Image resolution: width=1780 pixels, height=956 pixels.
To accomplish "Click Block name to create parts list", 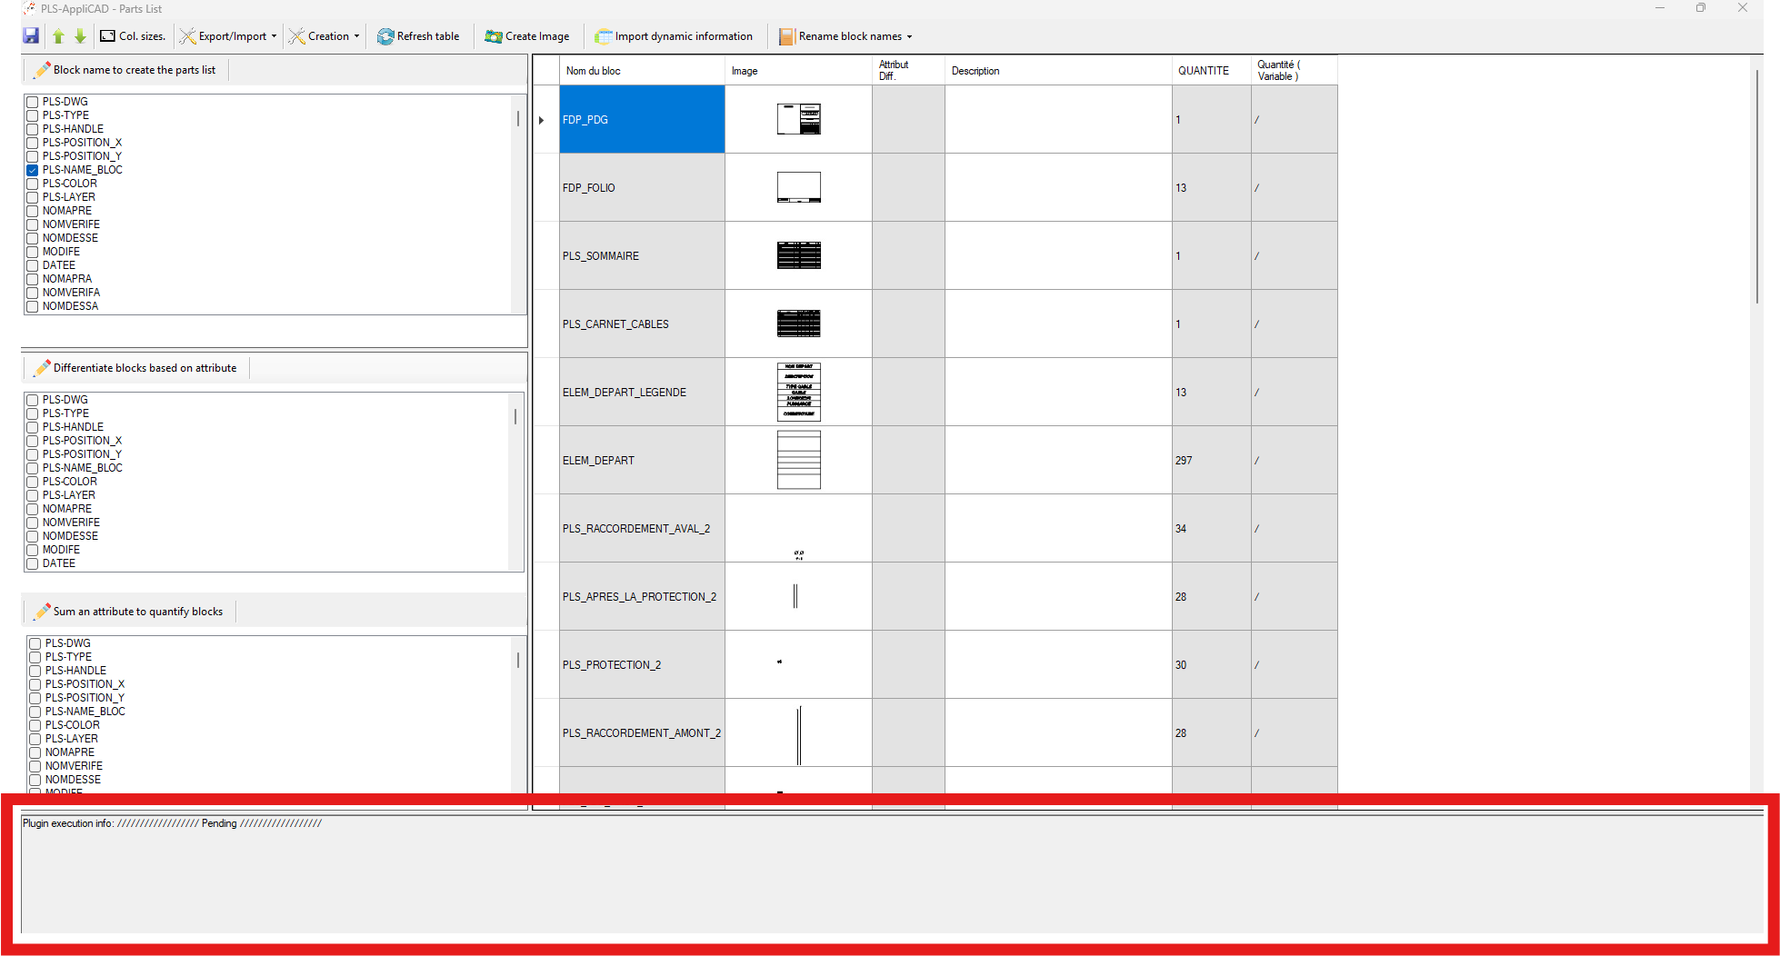I will [134, 70].
